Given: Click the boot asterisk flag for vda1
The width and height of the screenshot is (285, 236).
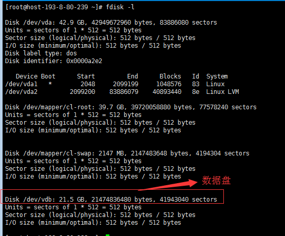Looking at the screenshot, I should 50,84.
